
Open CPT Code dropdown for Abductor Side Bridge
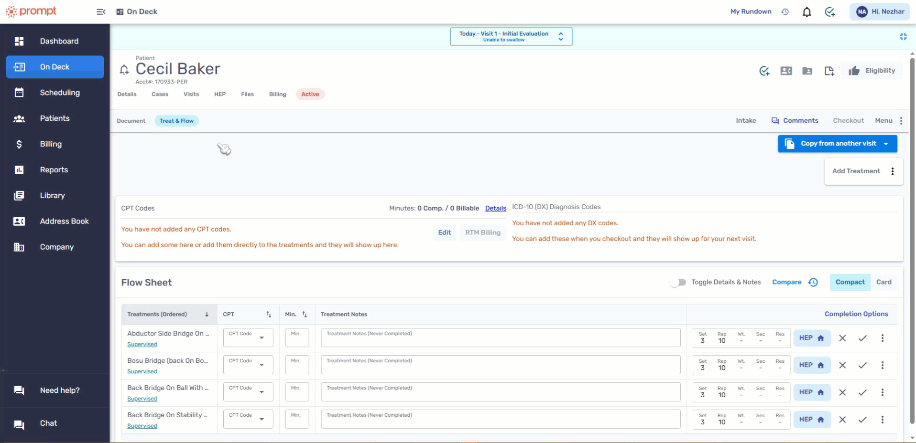(x=248, y=338)
